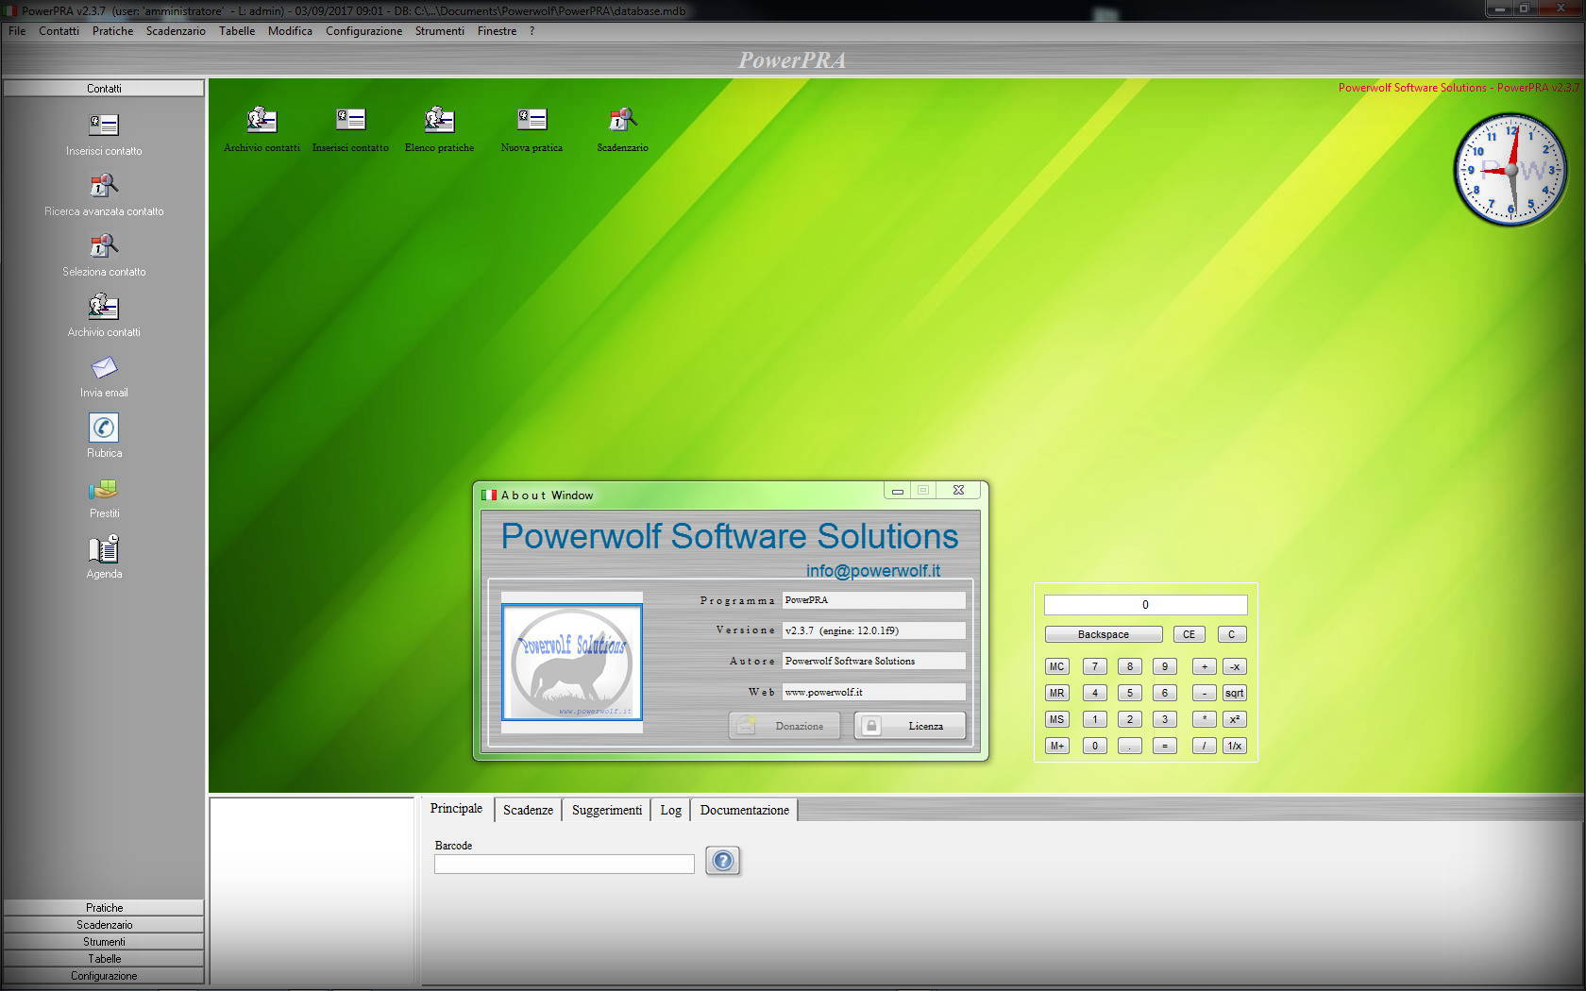Close the About Window dialog
The height and width of the screenshot is (991, 1586).
958,490
